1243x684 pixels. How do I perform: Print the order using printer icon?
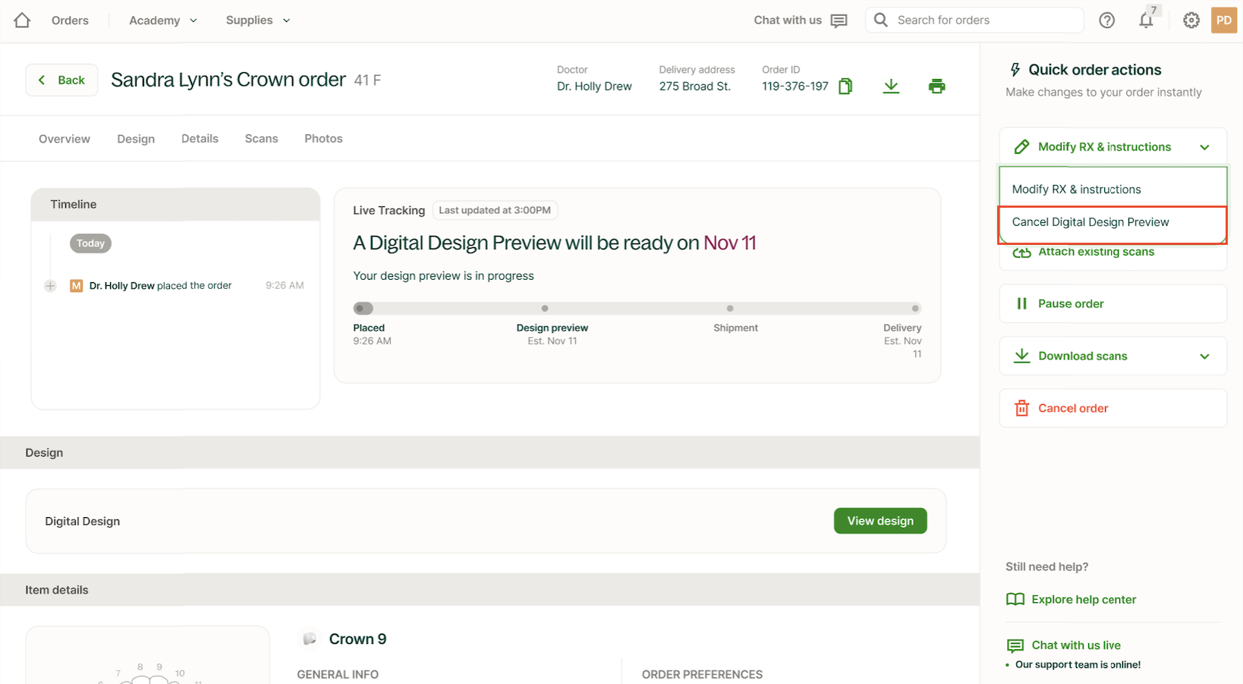coord(936,86)
